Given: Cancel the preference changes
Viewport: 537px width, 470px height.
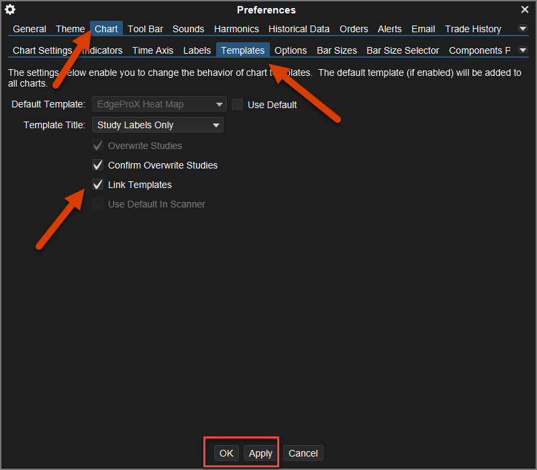Looking at the screenshot, I should pos(303,453).
